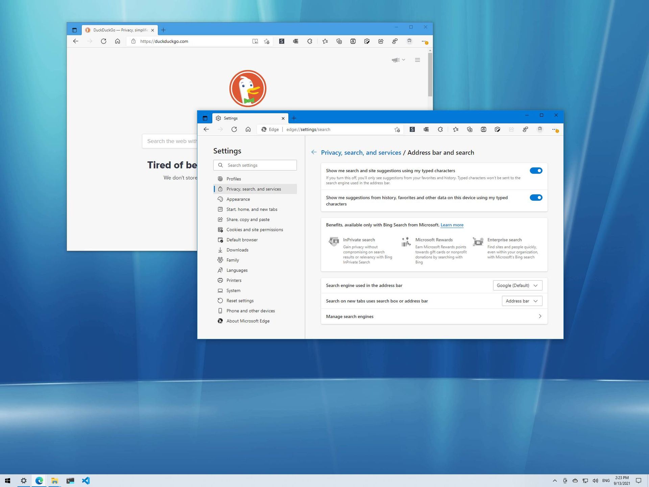Click the Read aloud icon in DuckDuckGo window
The image size is (649, 487).
click(x=255, y=41)
